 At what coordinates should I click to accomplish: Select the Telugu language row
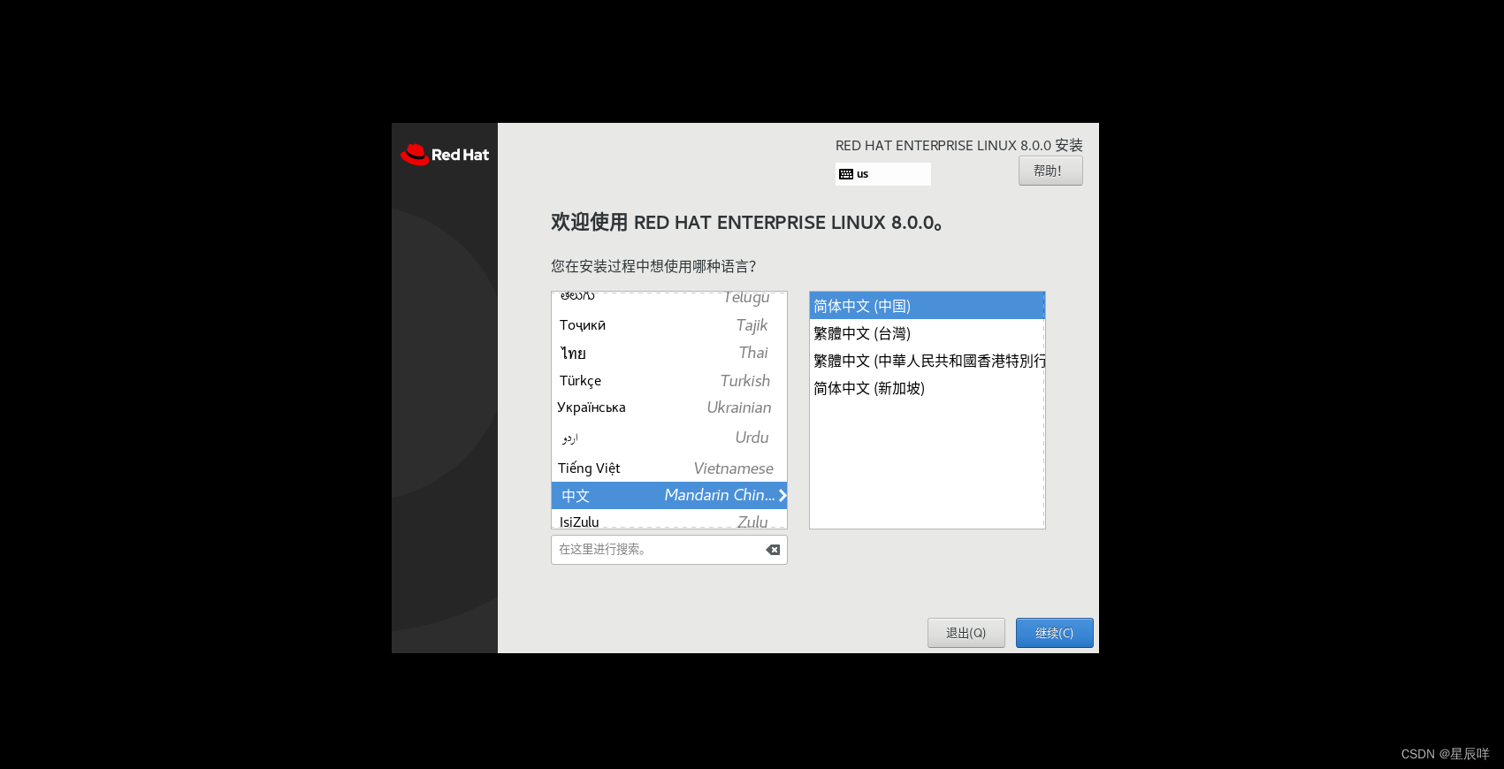pos(668,301)
